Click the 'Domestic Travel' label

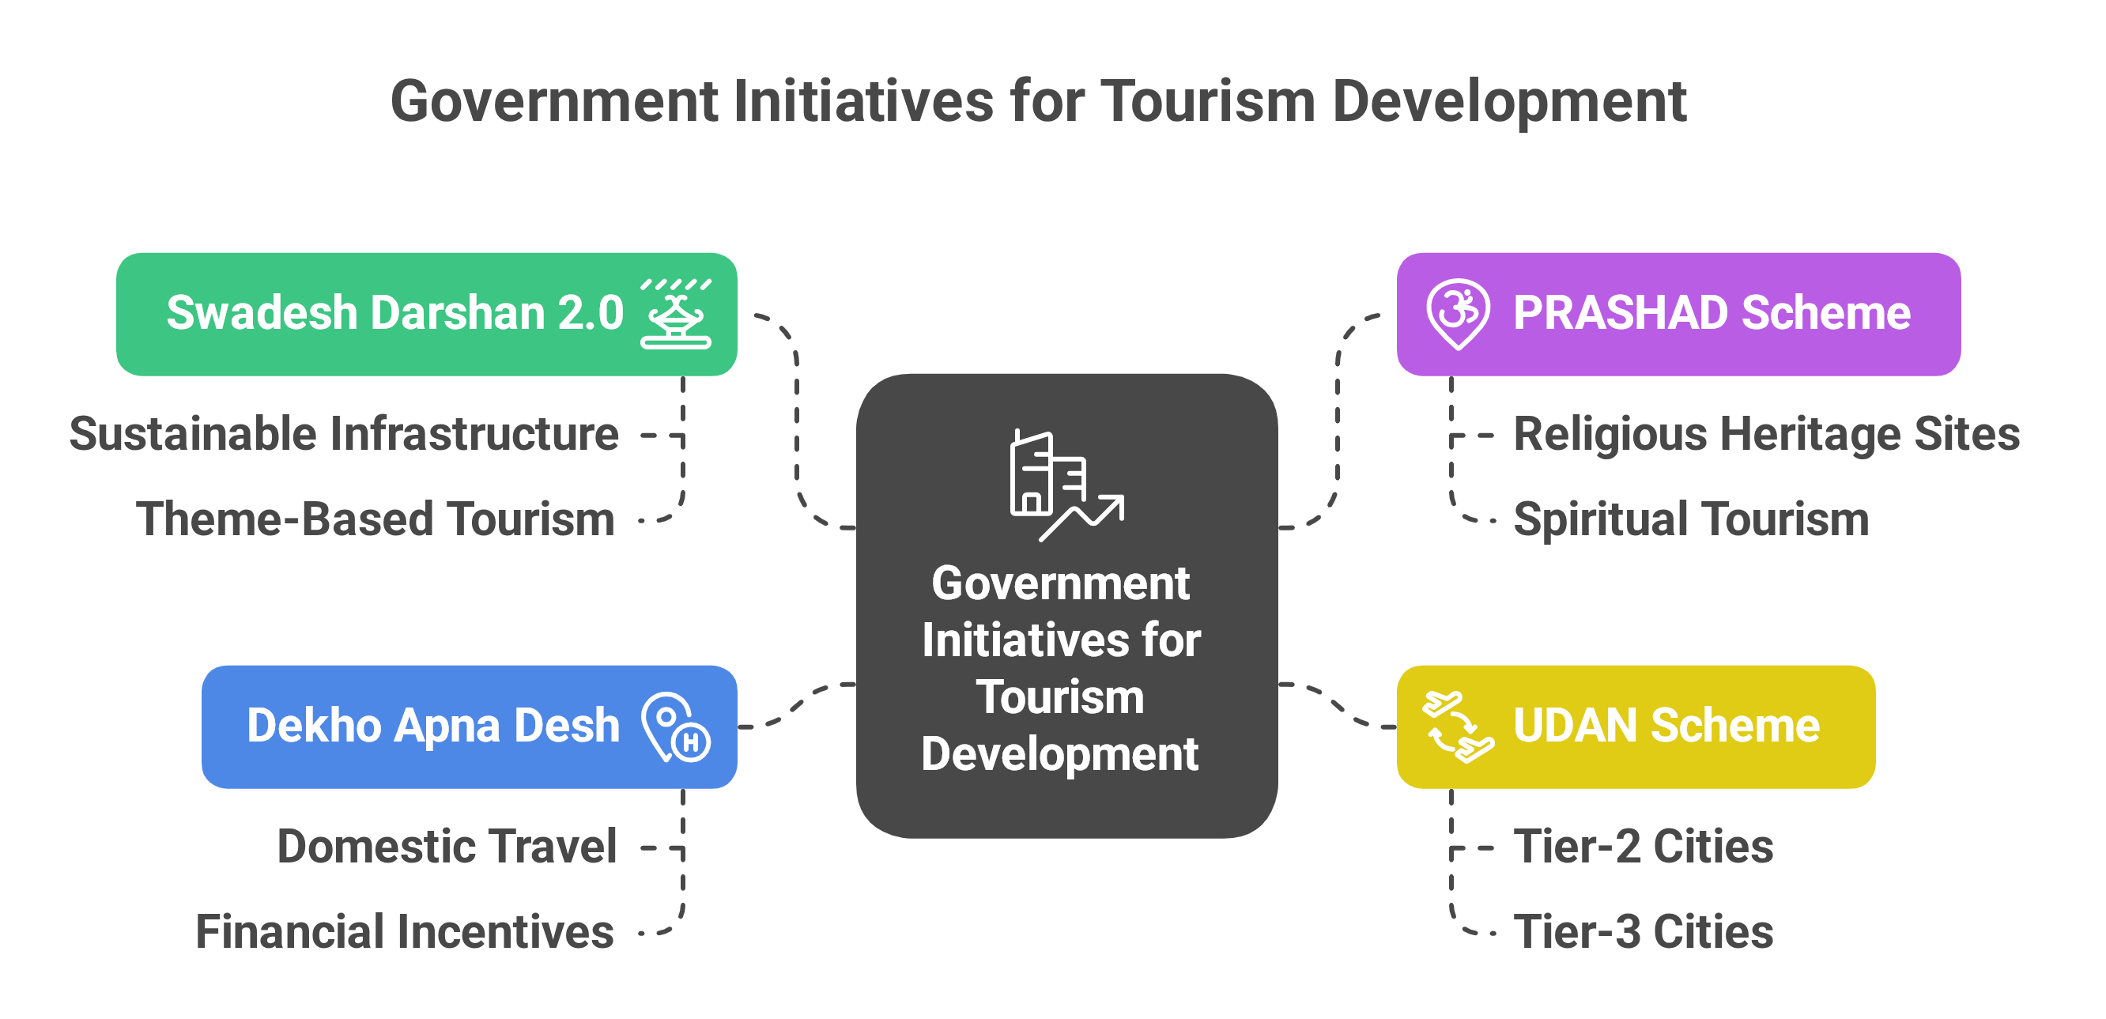click(447, 846)
